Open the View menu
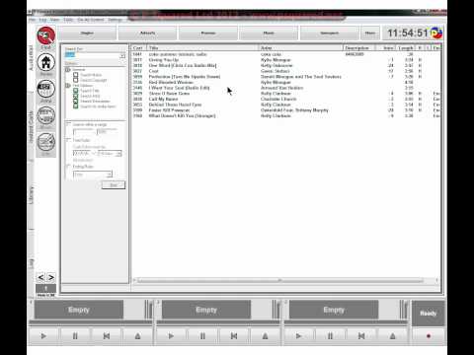Image resolution: width=474 pixels, height=355 pixels. (x=54, y=20)
